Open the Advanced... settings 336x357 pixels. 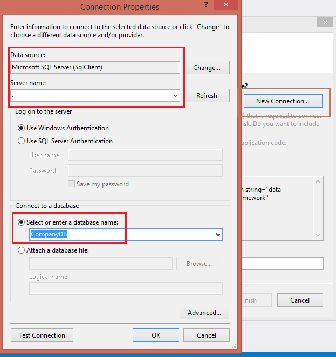tap(204, 313)
